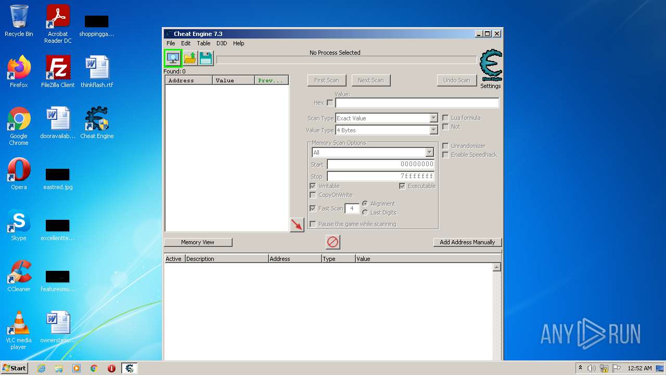Viewport: 666px width, 375px height.
Task: Click the Previous value column header
Action: click(272, 80)
